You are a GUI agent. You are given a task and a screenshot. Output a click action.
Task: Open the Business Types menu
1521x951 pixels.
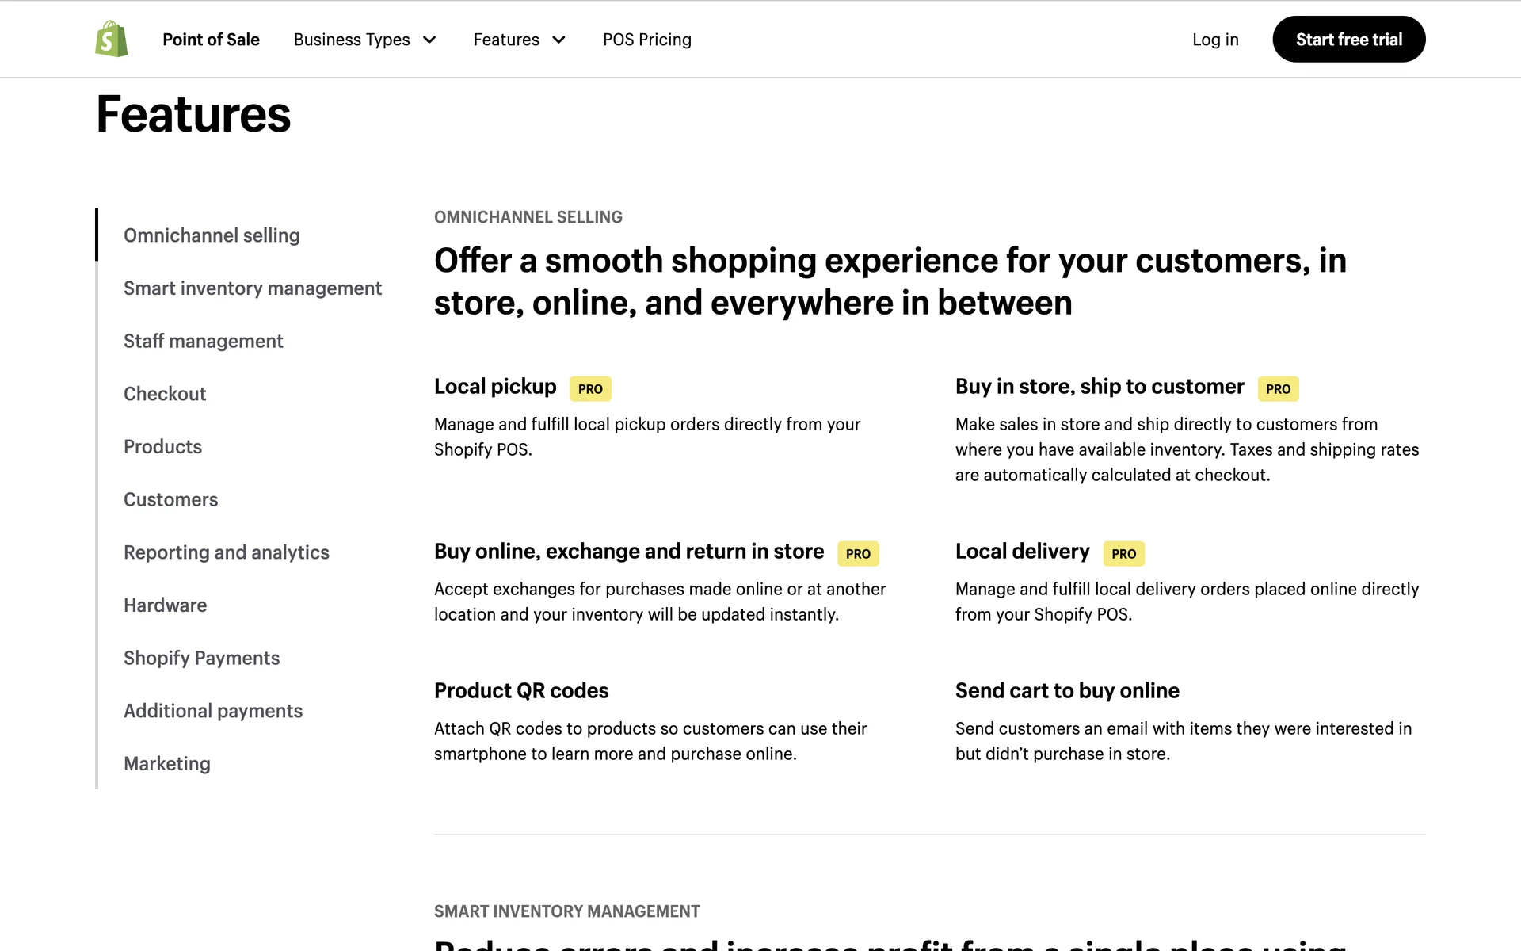click(x=353, y=40)
